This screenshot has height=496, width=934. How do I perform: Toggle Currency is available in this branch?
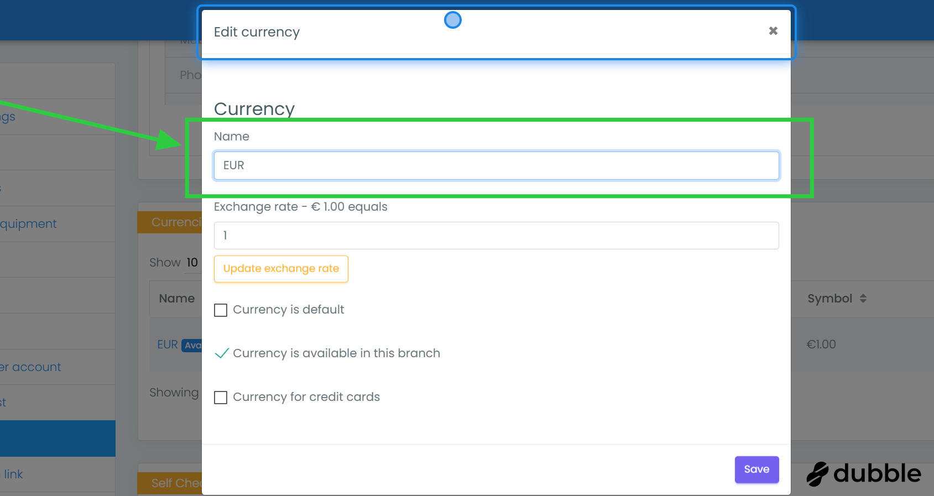222,353
